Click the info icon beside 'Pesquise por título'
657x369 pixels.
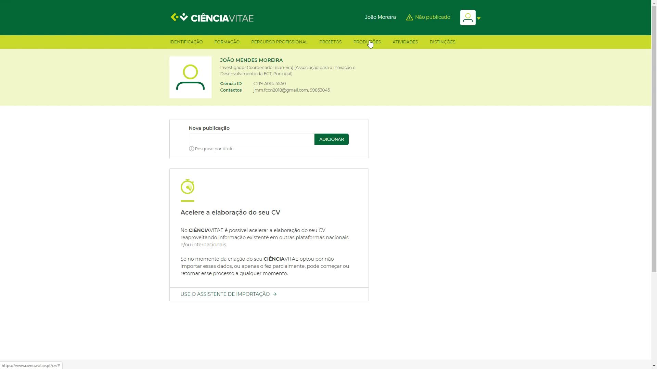point(191,149)
